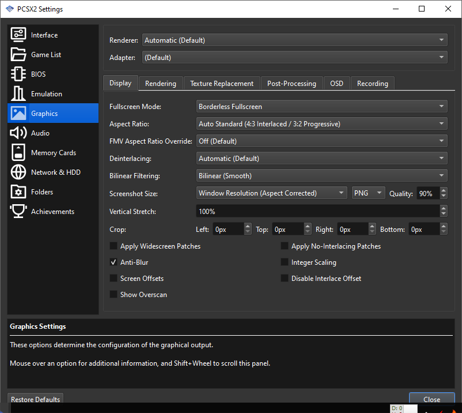Image resolution: width=462 pixels, height=413 pixels.
Task: Click the Achievements trophy icon
Action: pos(18,212)
